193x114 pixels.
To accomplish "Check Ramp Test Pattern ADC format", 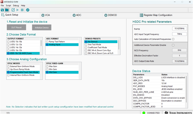I will pyautogui.click(x=47, y=42).
